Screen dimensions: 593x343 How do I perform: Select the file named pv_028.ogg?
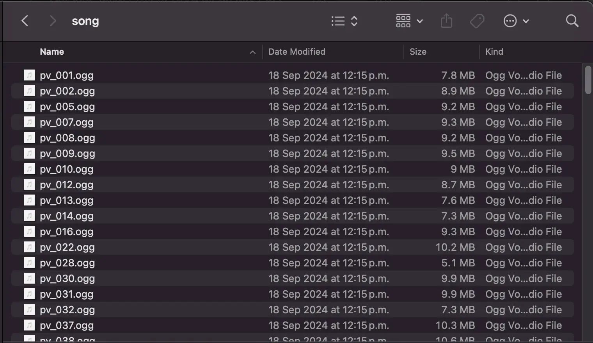point(67,263)
